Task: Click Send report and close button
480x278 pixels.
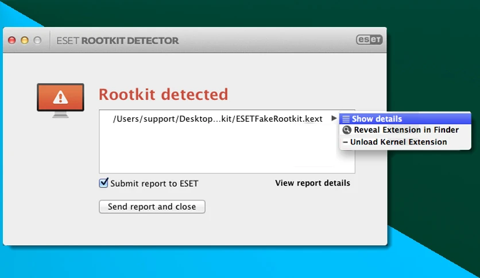Action: click(x=152, y=207)
